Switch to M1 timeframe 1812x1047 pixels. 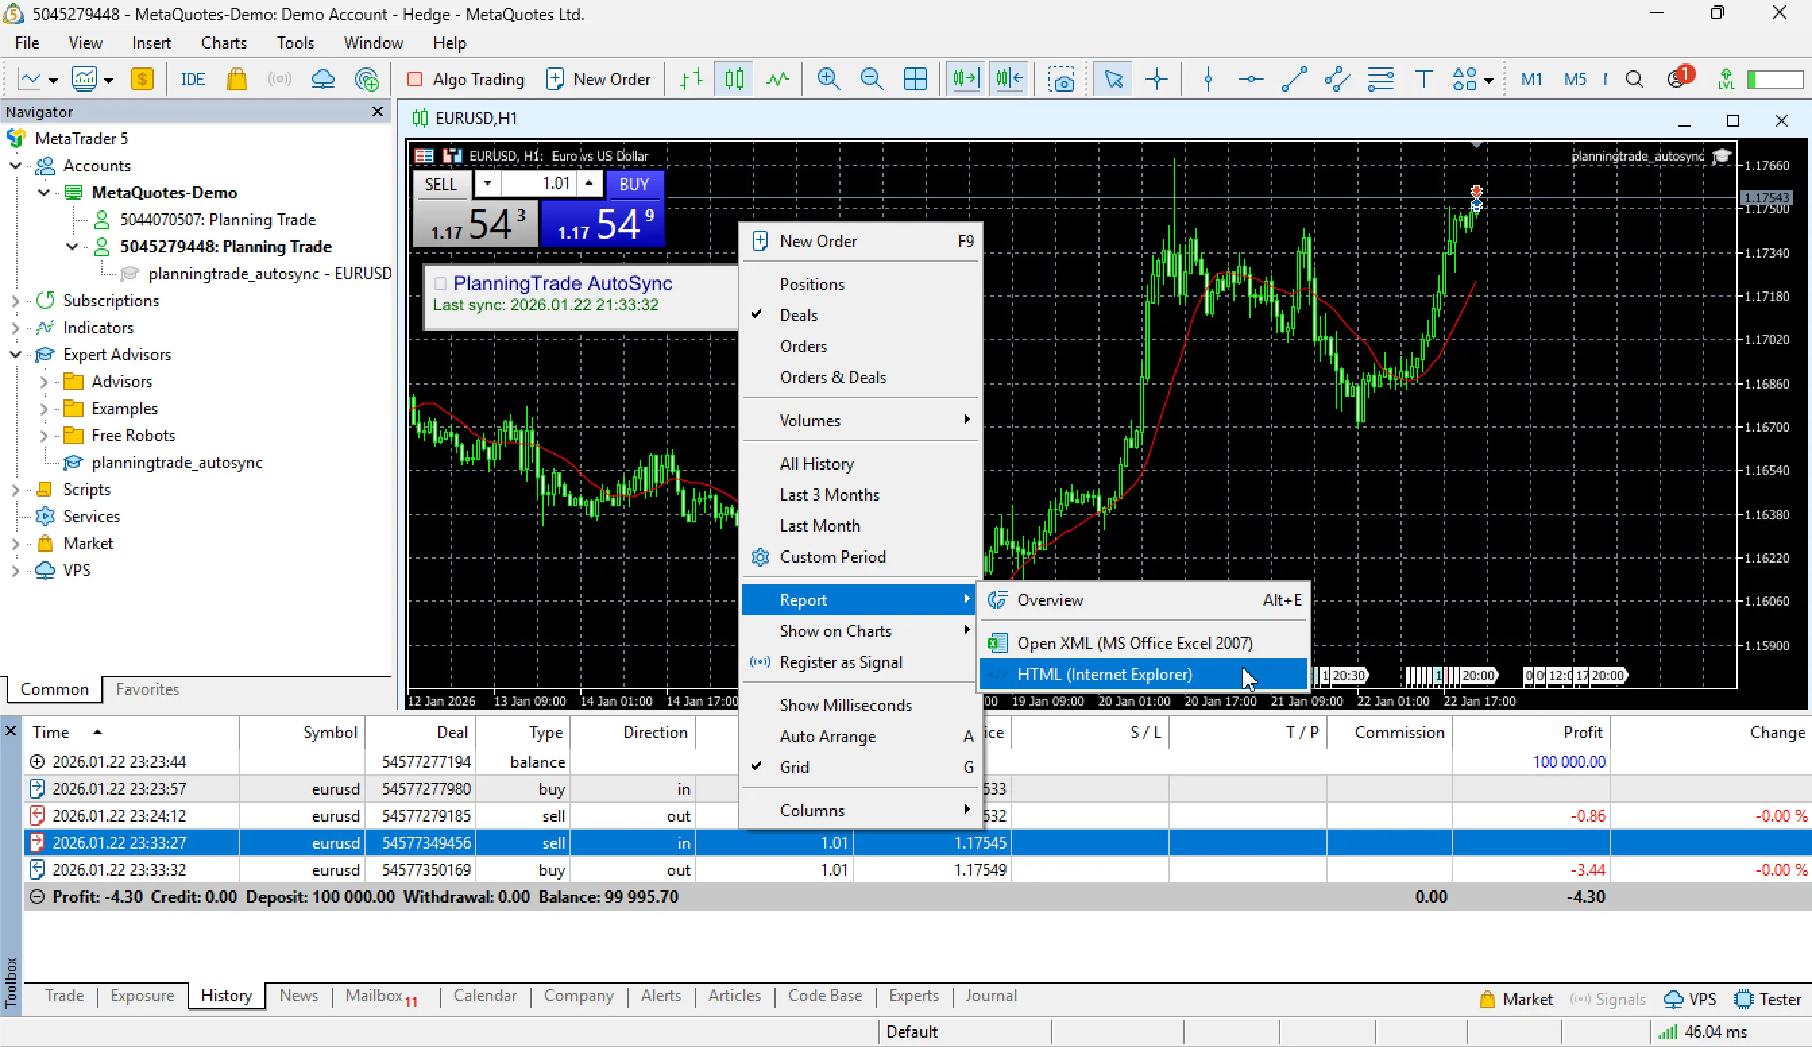pos(1531,79)
